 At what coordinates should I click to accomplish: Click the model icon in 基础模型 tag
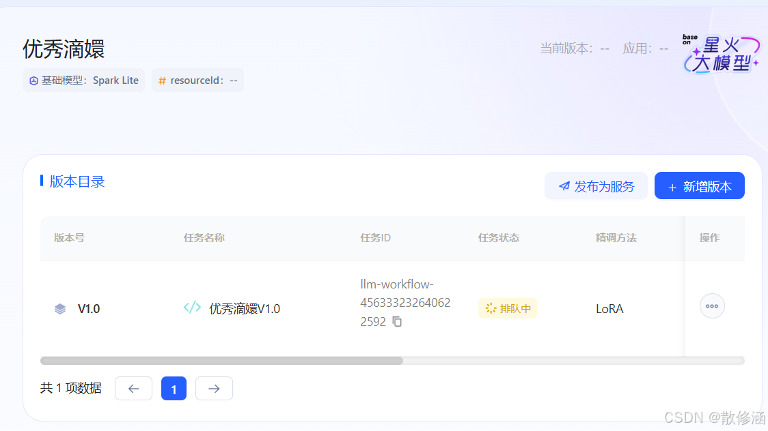[33, 80]
